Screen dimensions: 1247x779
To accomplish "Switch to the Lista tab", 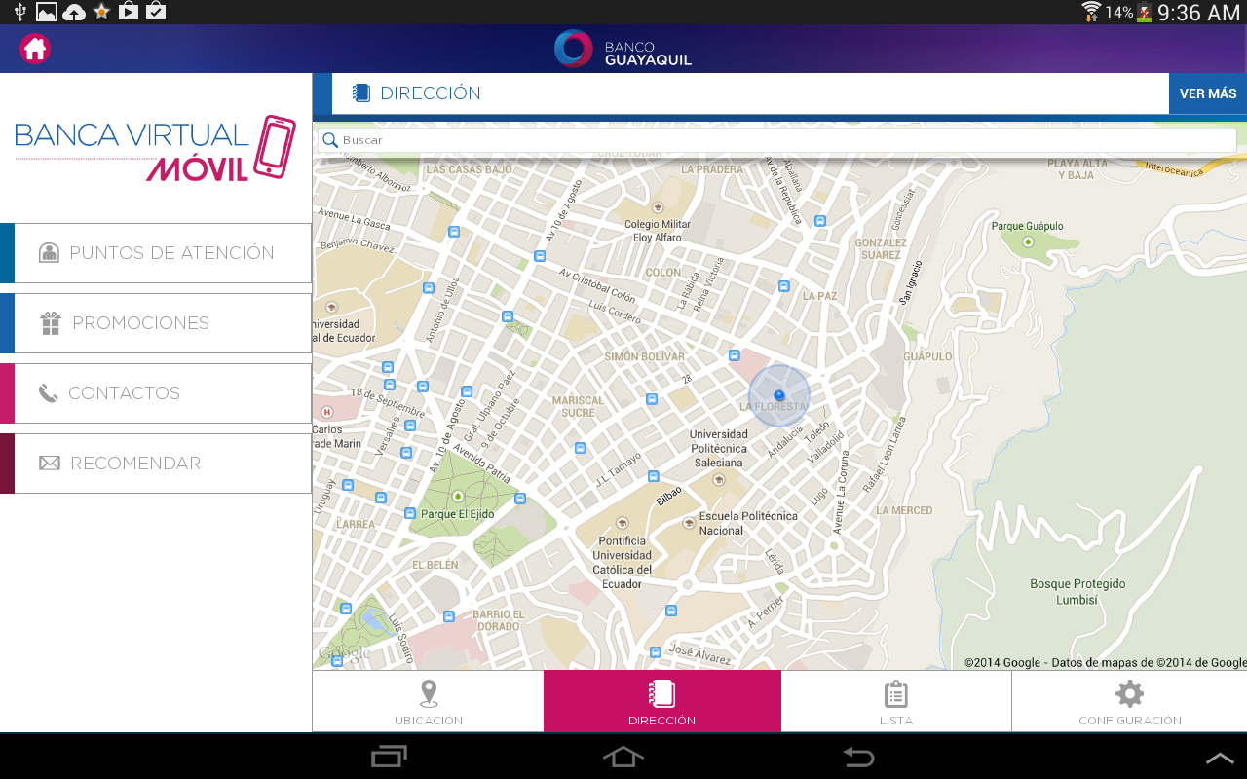I will (x=896, y=702).
